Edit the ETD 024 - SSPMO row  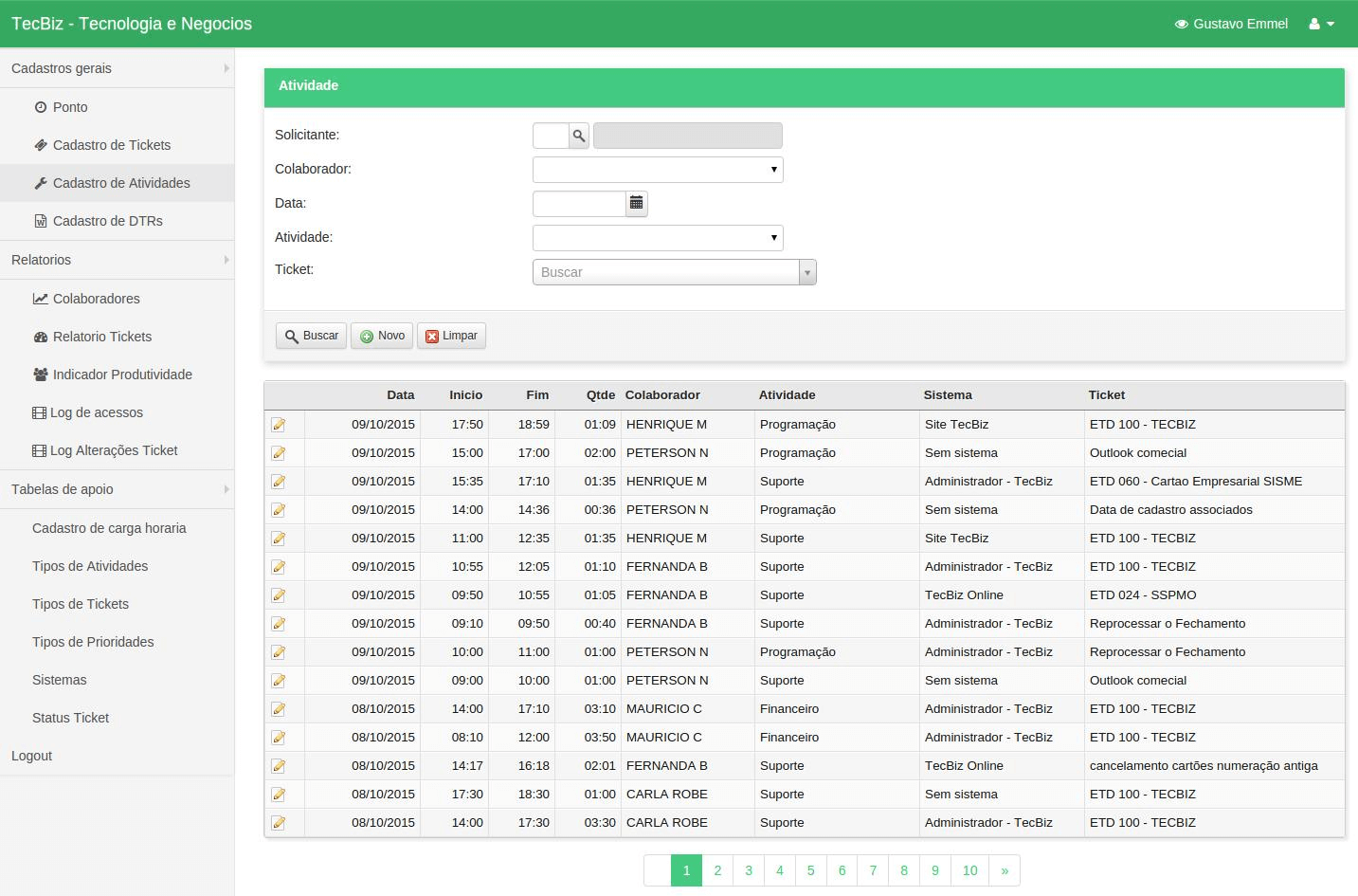tap(279, 595)
